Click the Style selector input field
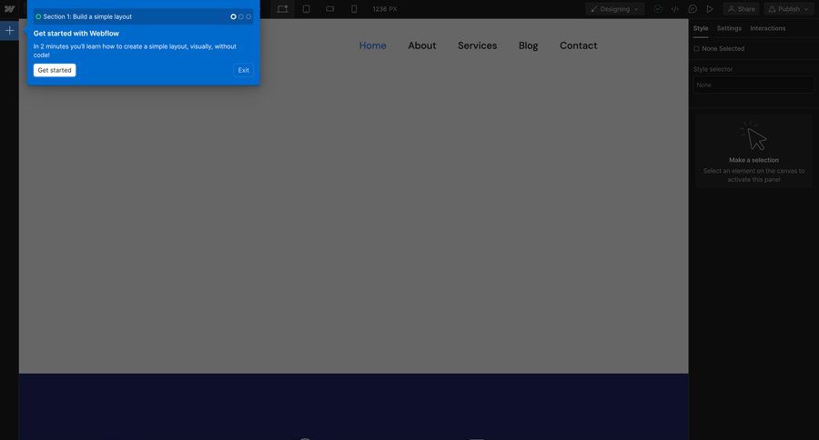Image resolution: width=819 pixels, height=440 pixels. [x=753, y=85]
